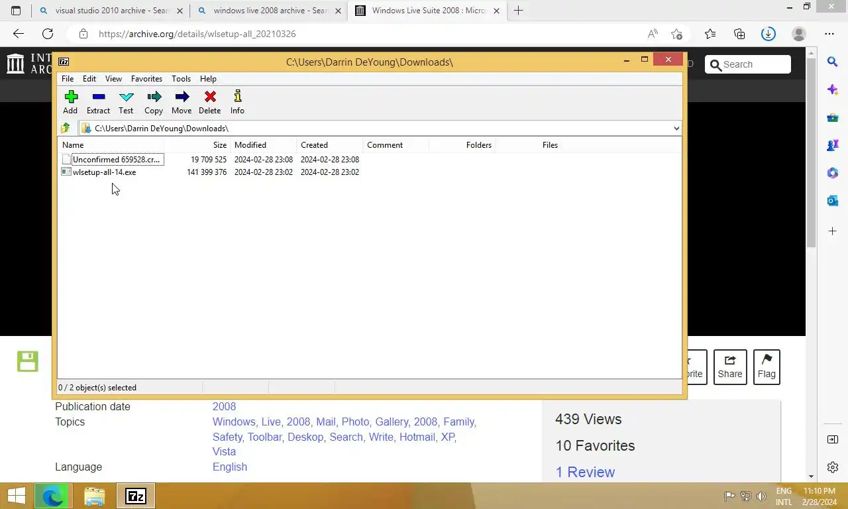The width and height of the screenshot is (848, 509).
Task: Click the Internet Archive search box
Action: 748,64
